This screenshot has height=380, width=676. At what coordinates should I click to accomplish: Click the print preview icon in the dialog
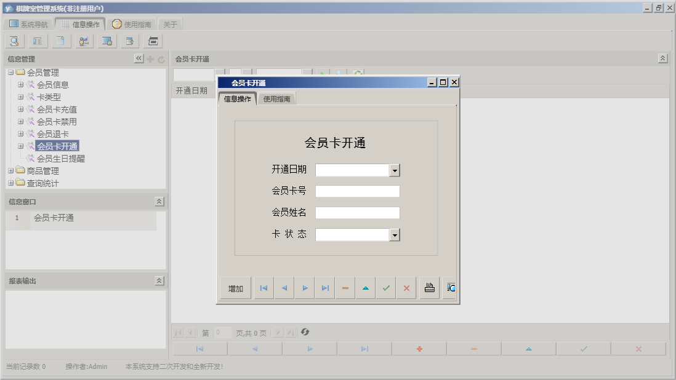[450, 287]
